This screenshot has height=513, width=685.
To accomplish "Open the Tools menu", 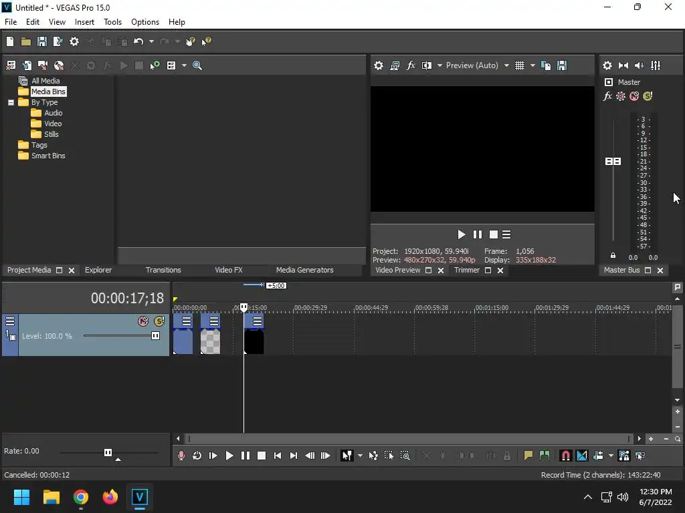I will pos(112,22).
